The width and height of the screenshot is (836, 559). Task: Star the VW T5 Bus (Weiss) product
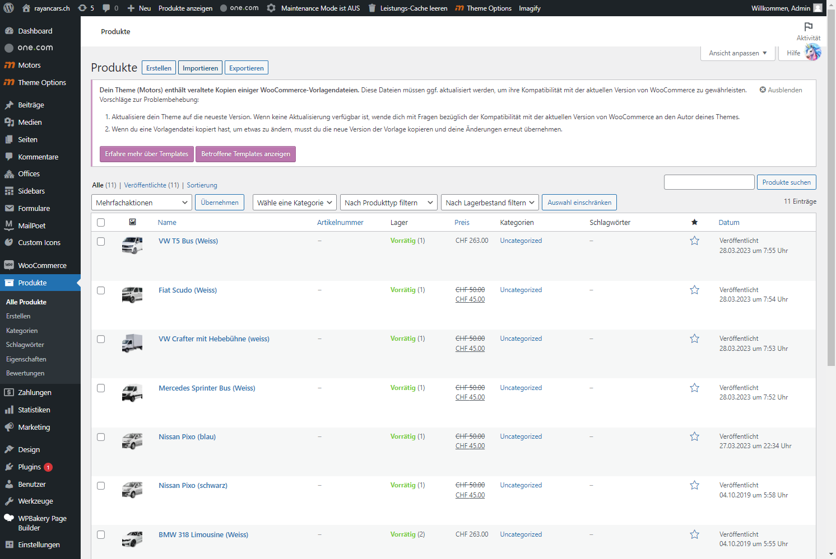point(695,241)
